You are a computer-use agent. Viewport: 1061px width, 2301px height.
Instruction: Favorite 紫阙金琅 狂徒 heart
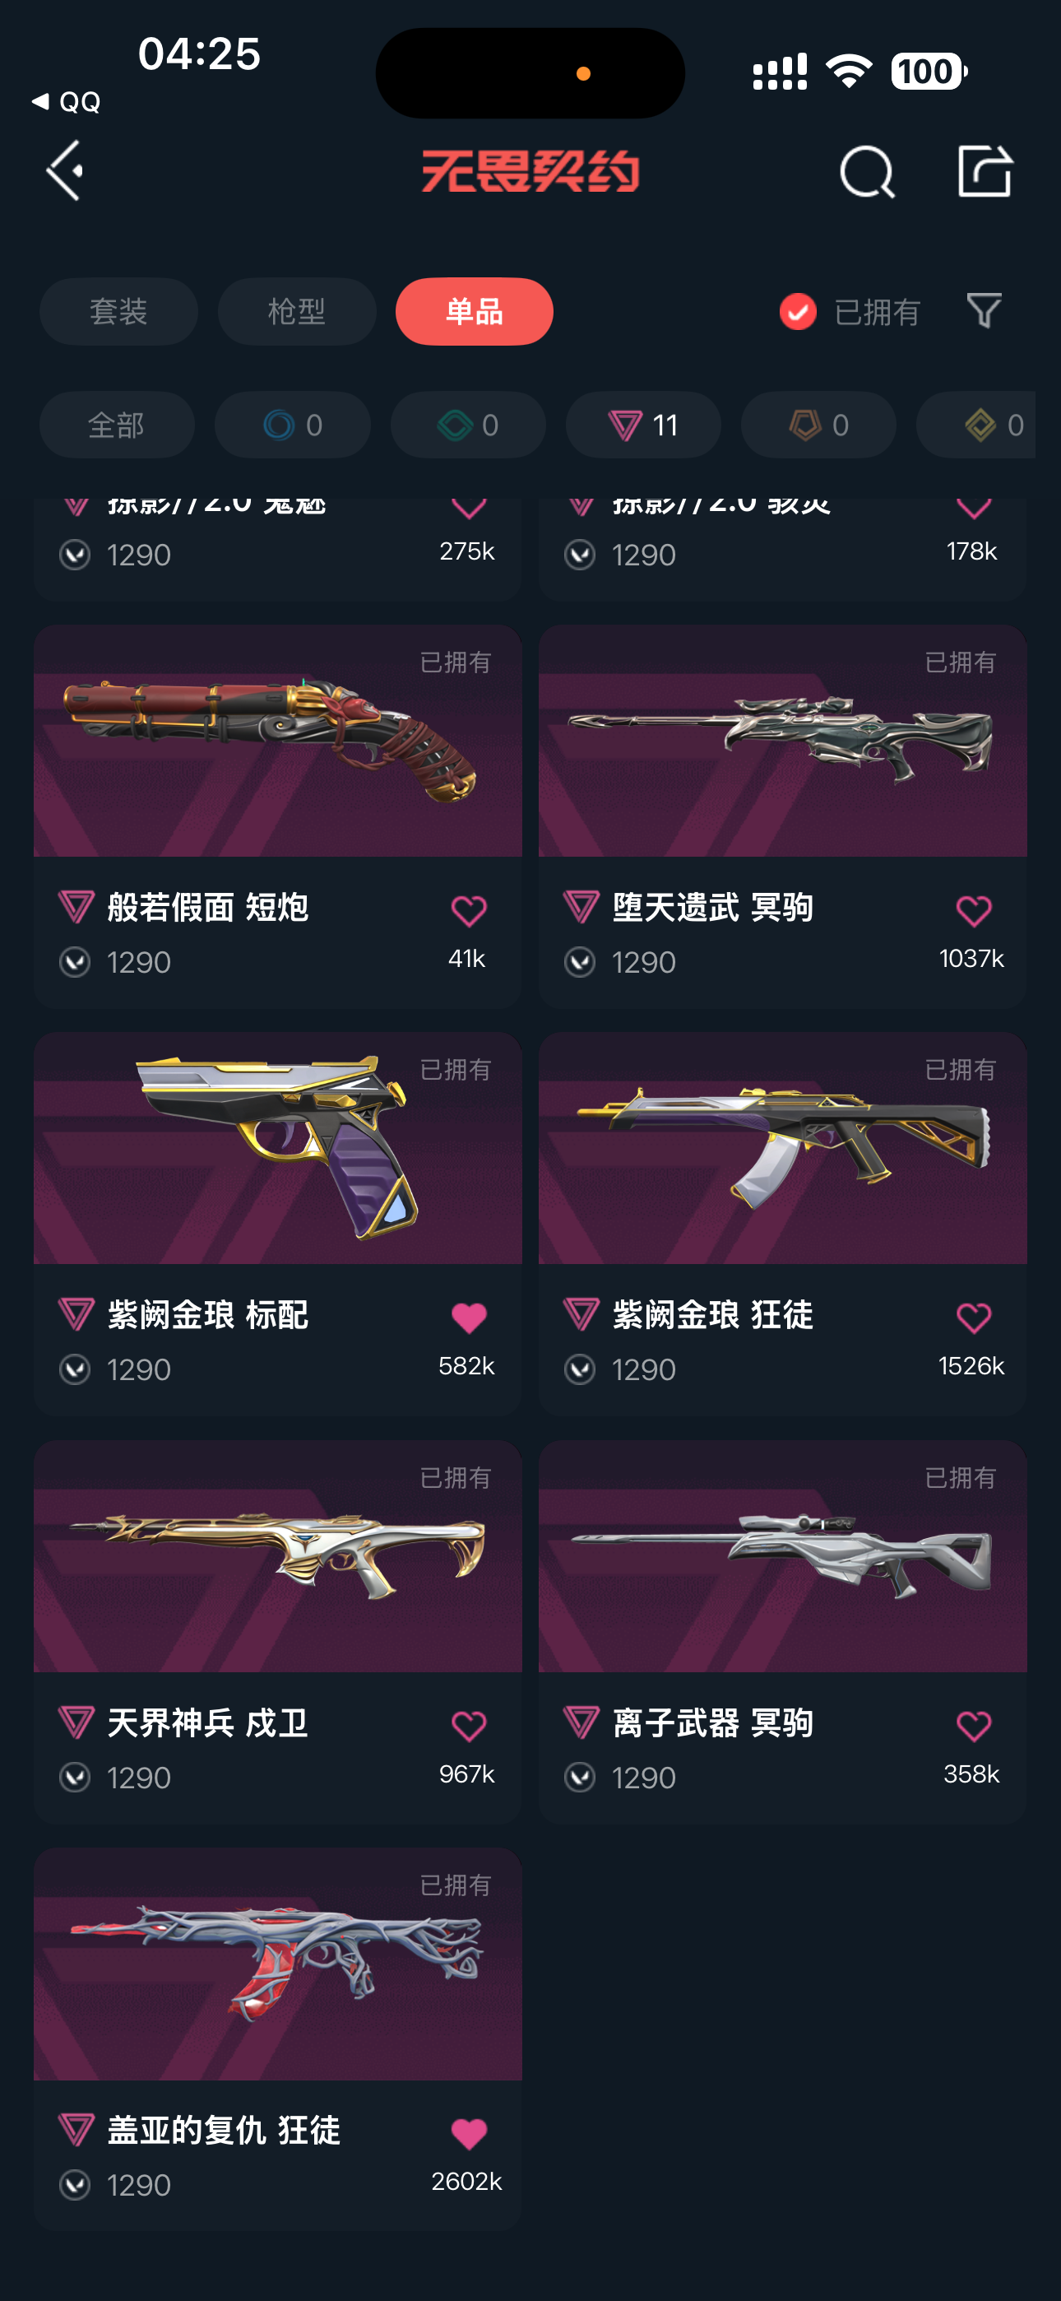pyautogui.click(x=972, y=1318)
